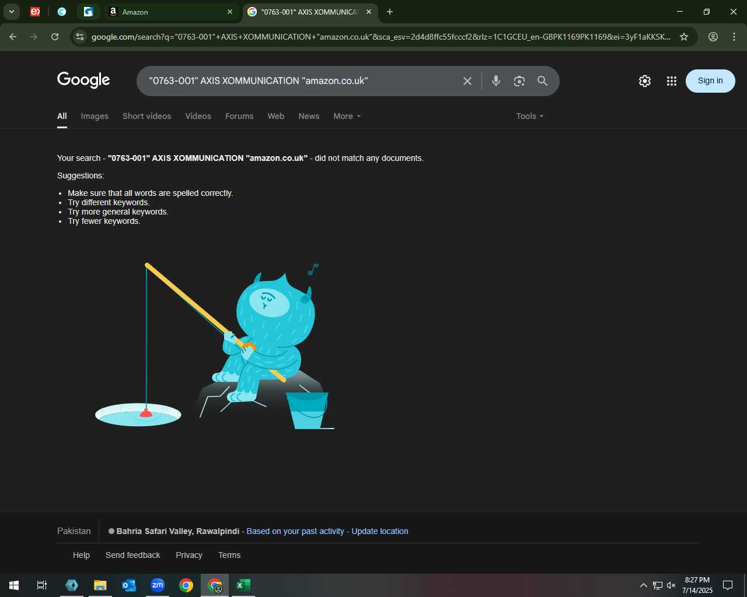This screenshot has height=597, width=747.
Task: Open Task View on taskbar
Action: 42,585
